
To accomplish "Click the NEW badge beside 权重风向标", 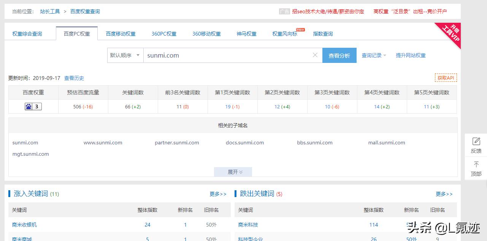I will [x=301, y=29].
